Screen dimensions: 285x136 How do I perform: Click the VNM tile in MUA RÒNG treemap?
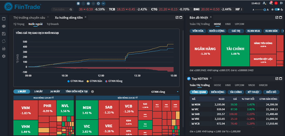25,110
